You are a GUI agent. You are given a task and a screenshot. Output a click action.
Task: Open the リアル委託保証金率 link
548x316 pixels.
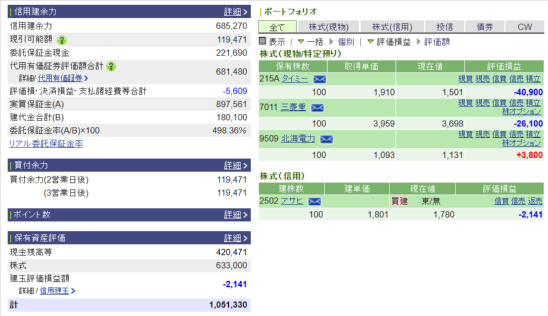tap(46, 144)
